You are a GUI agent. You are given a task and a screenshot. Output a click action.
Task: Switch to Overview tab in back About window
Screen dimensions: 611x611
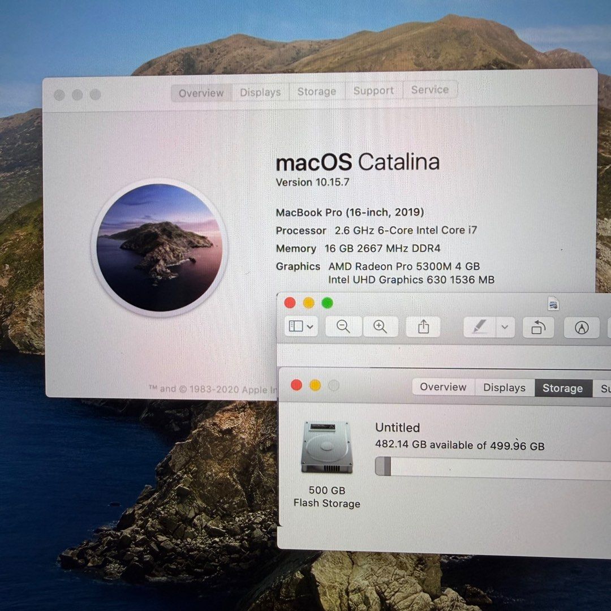[x=201, y=93]
